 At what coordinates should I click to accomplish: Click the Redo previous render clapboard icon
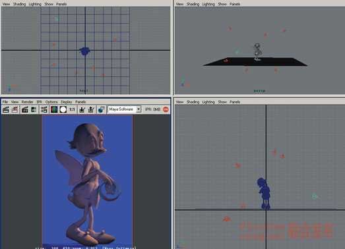pyautogui.click(x=6, y=109)
